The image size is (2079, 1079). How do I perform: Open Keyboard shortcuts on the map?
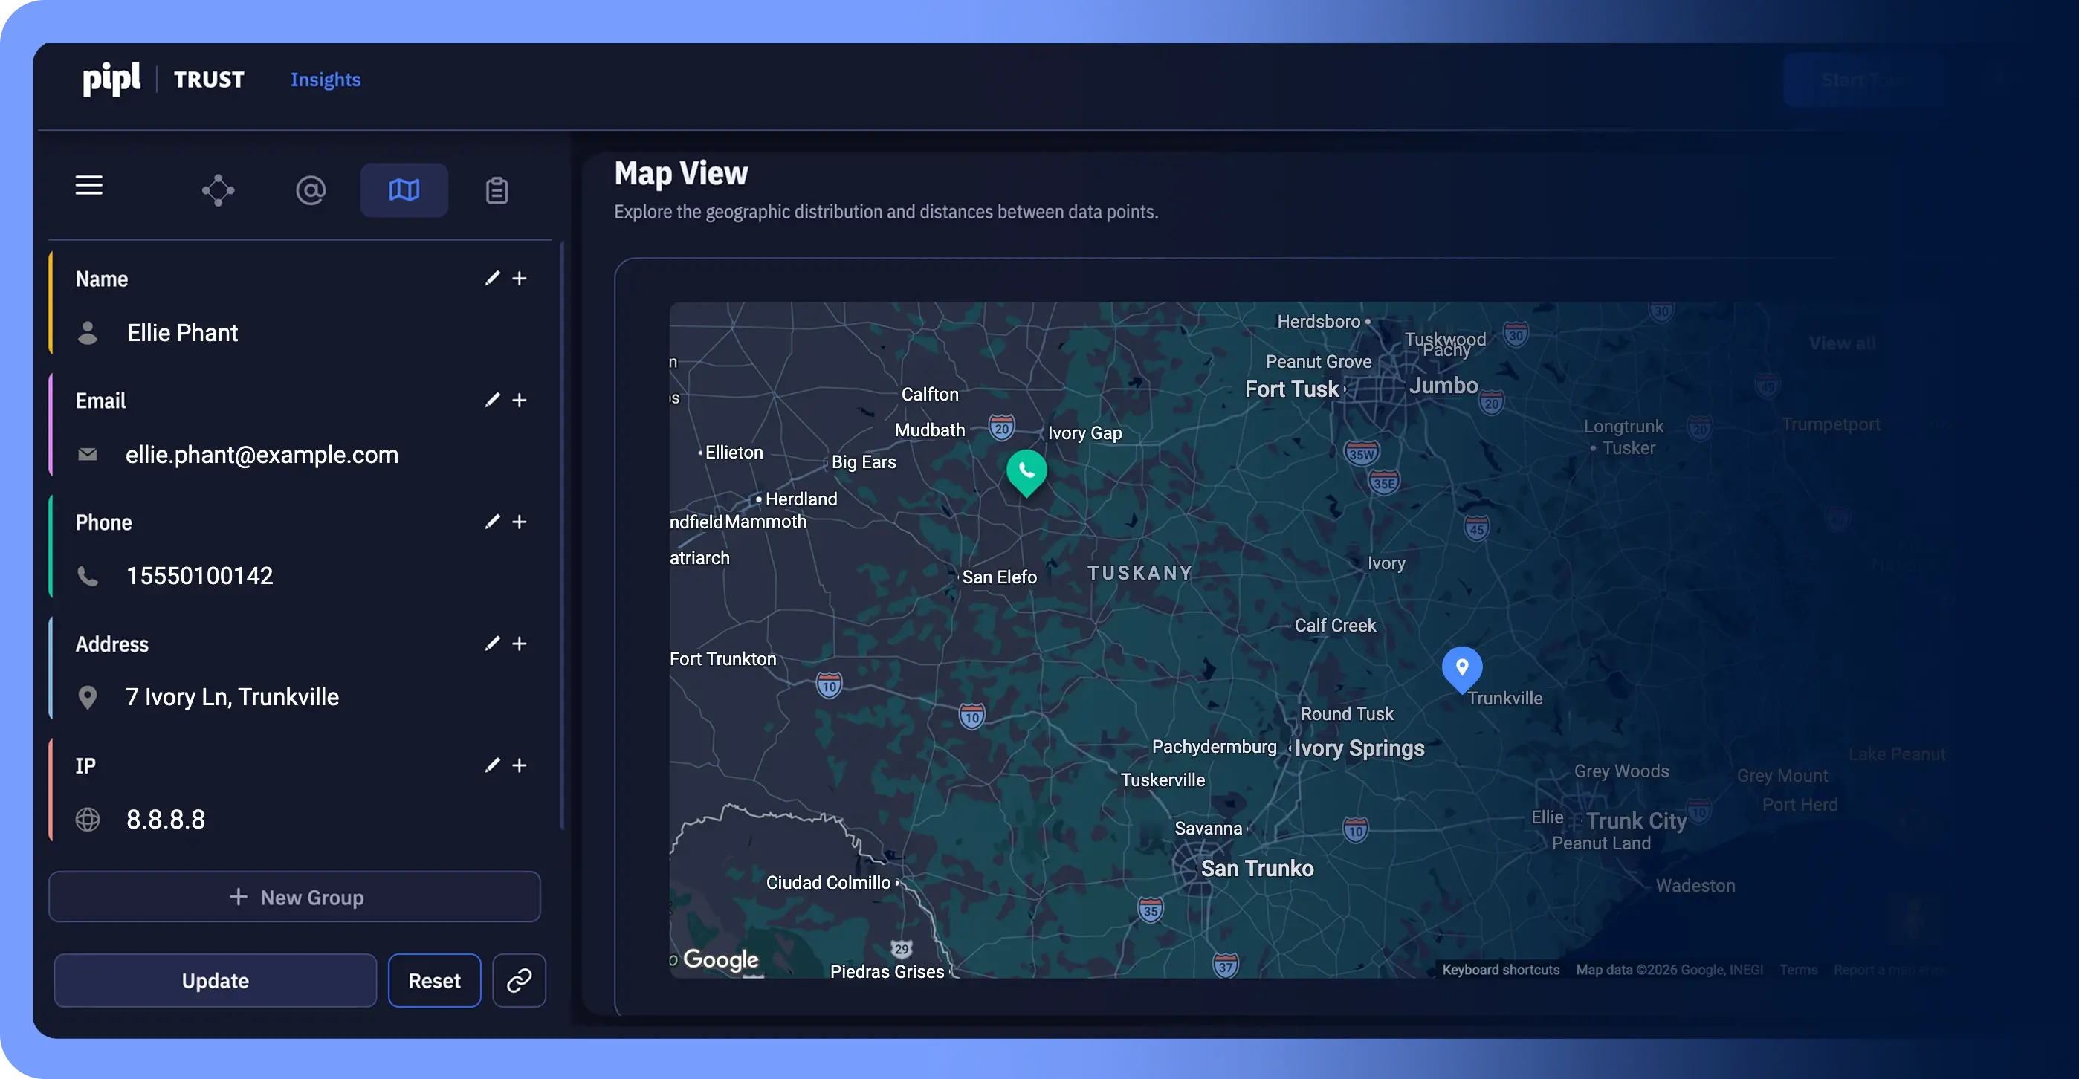tap(1500, 969)
